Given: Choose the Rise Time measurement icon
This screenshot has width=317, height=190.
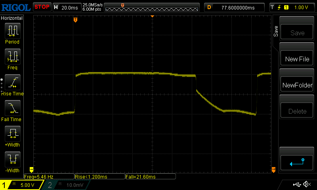Looking at the screenshot, I should click(12, 82).
